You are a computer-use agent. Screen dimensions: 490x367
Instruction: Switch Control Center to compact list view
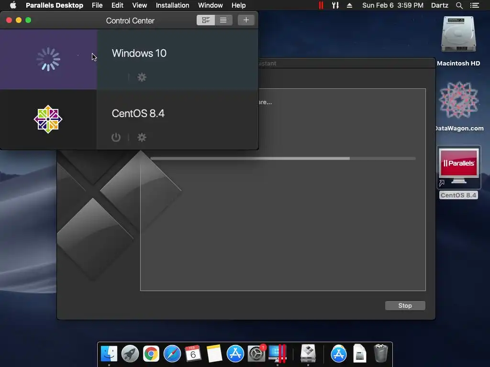click(x=223, y=20)
